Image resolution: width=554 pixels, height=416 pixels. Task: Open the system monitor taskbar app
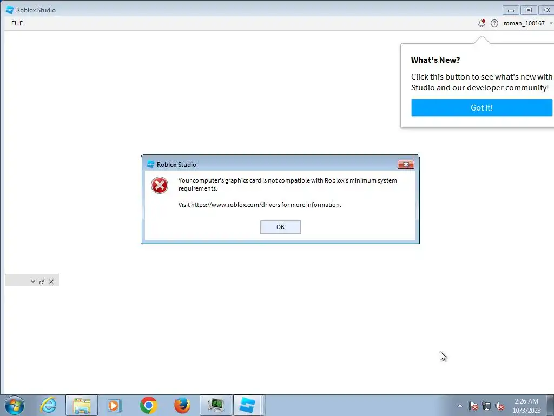click(216, 405)
